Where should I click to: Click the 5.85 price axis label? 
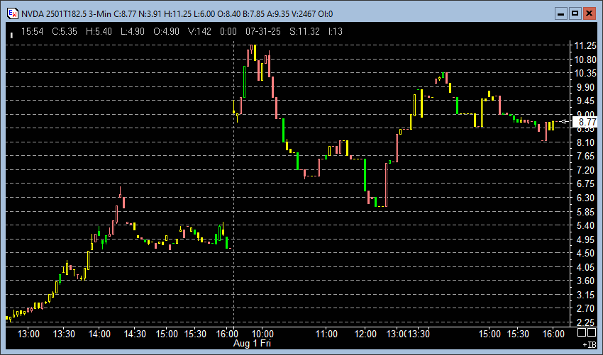point(585,212)
